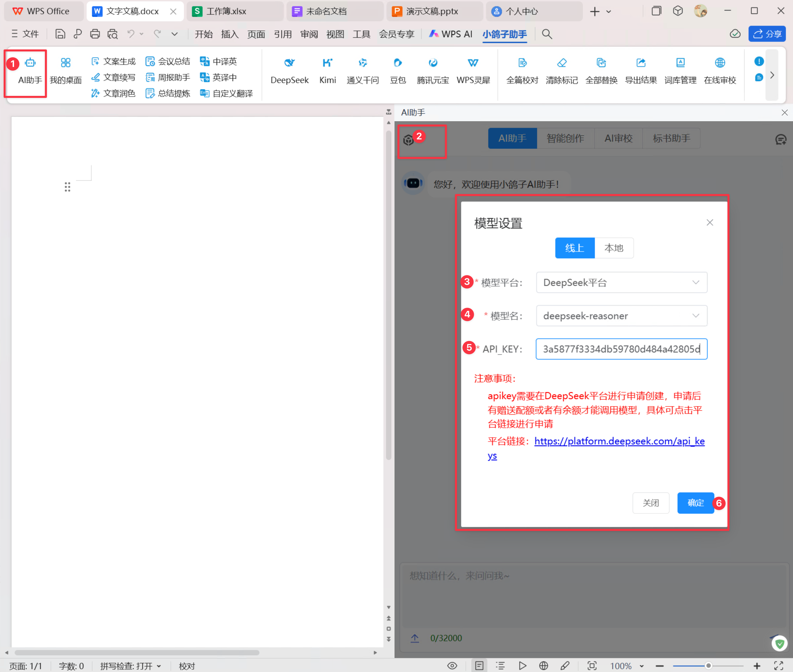Open the platform.deepseek.com api_keys link

pyautogui.click(x=619, y=441)
